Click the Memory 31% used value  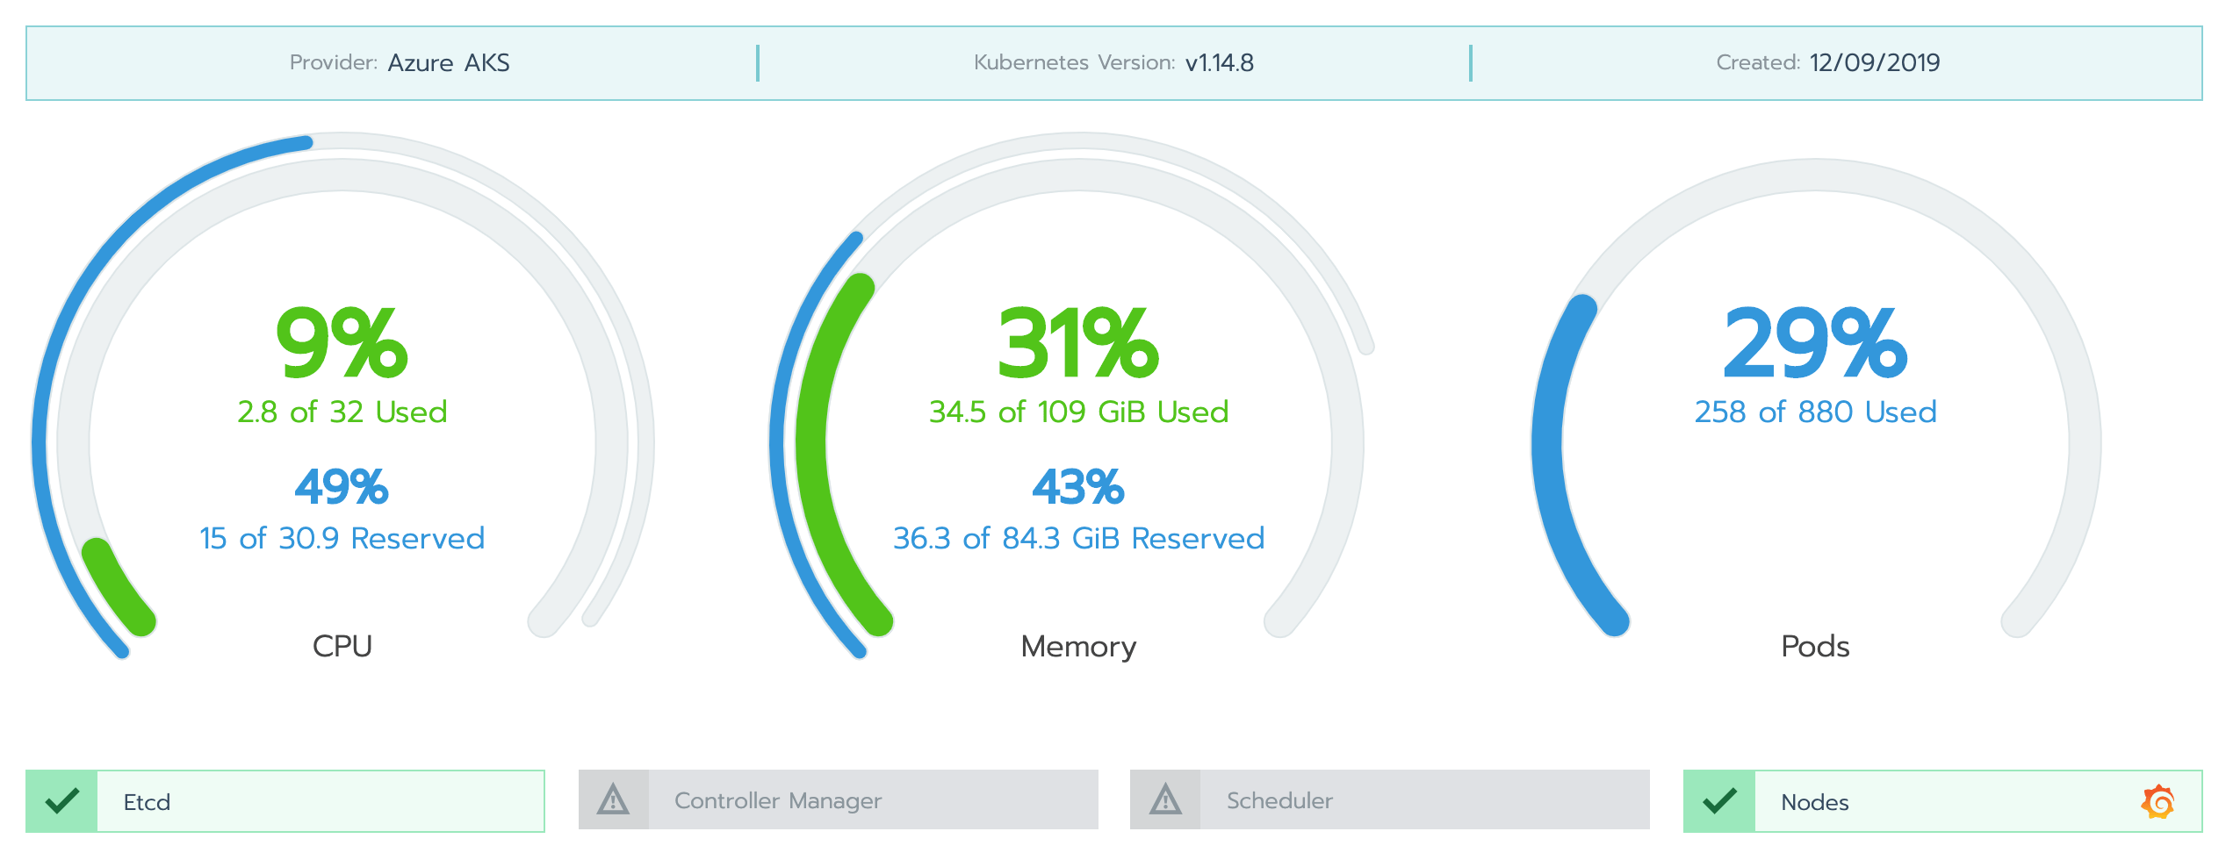click(1078, 344)
